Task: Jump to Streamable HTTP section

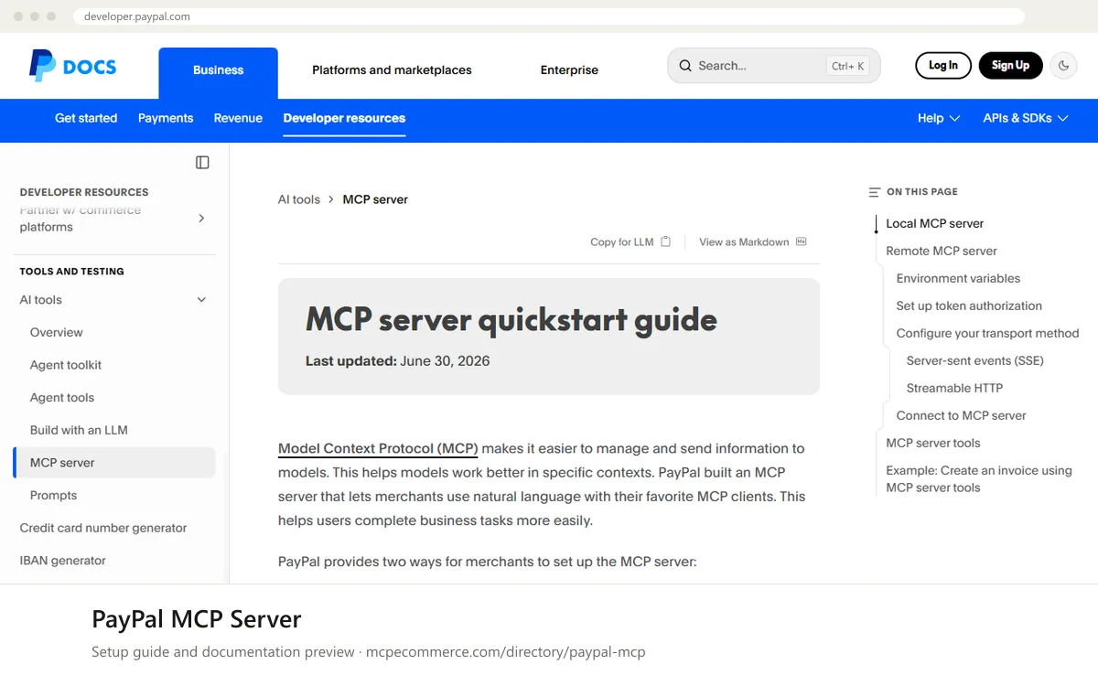Action: click(x=954, y=388)
